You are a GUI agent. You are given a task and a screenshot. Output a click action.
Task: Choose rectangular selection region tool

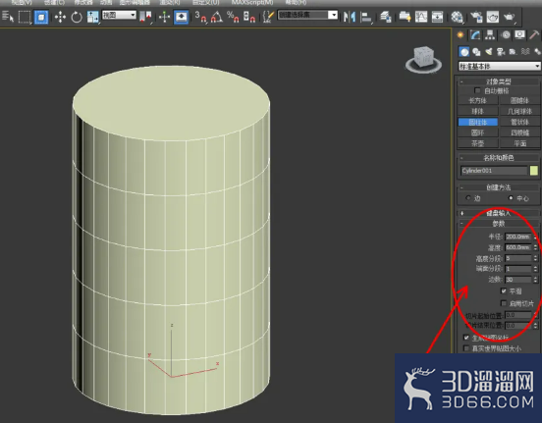pos(25,17)
